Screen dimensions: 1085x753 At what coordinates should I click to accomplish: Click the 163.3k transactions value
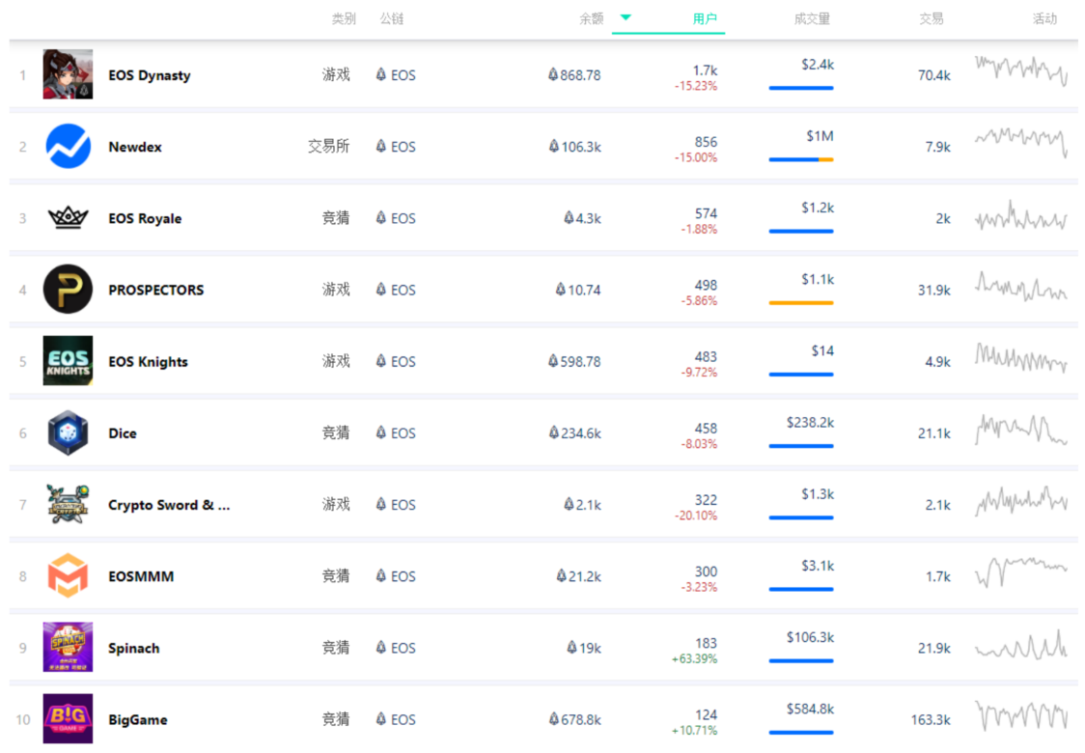(931, 720)
